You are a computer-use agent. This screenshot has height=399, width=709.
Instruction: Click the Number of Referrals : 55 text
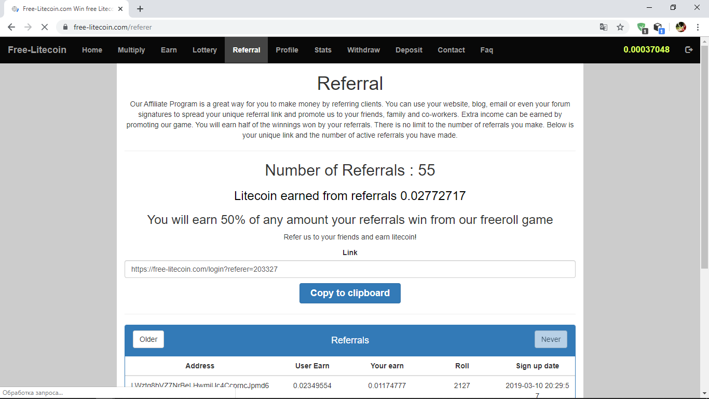point(350,170)
